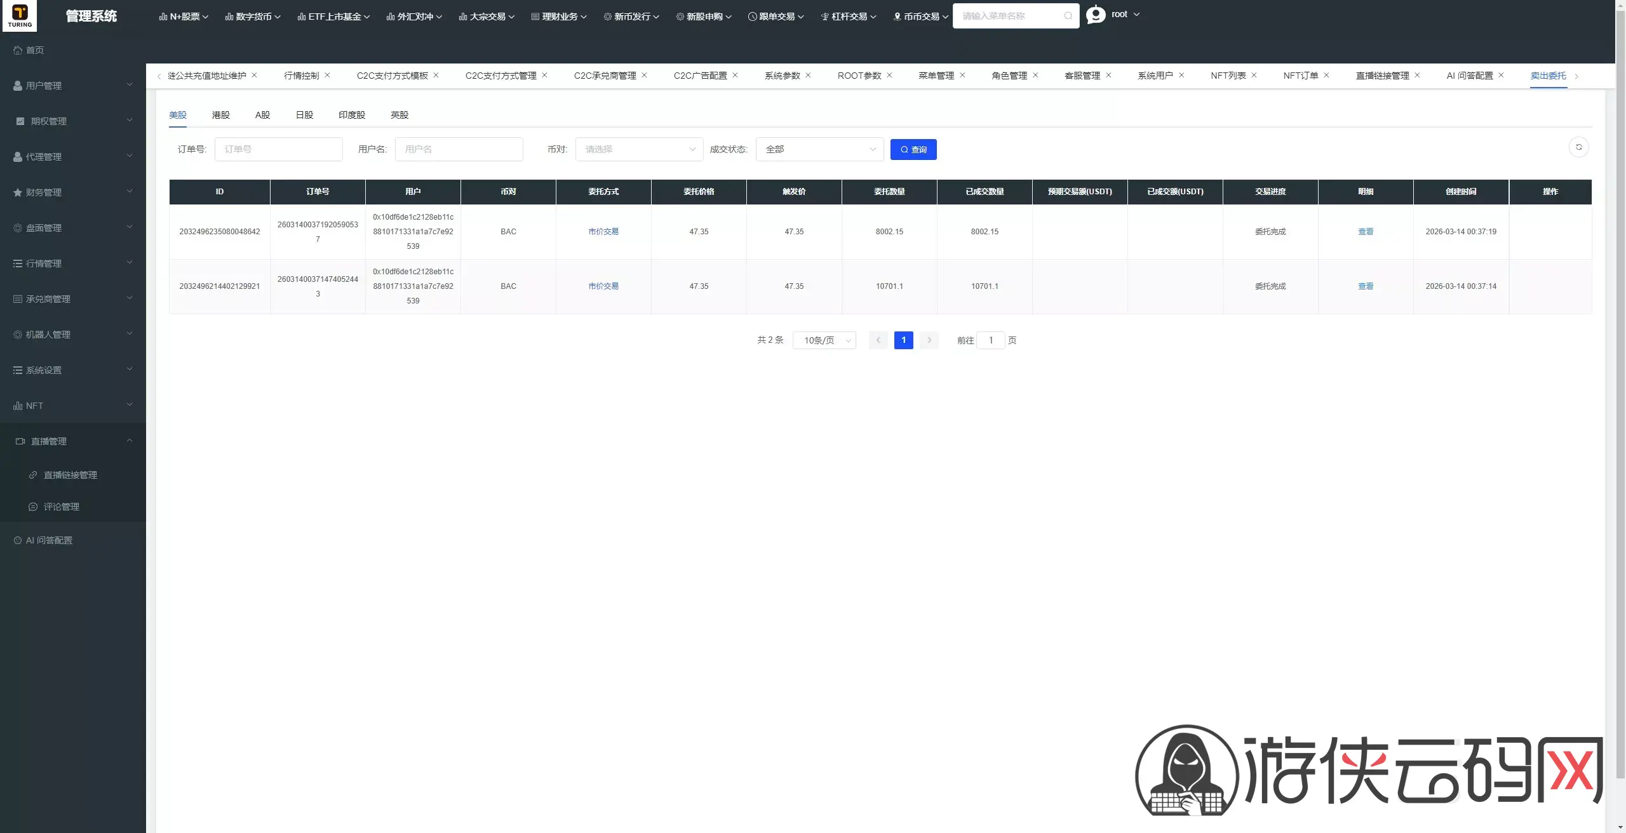Image resolution: width=1626 pixels, height=833 pixels.
Task: Close the 系统参数 tab
Action: click(x=808, y=75)
